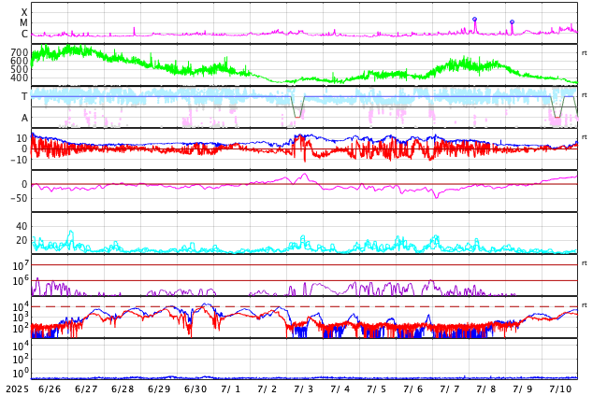The width and height of the screenshot is (593, 396).
Task: Click the 10^6 tick on the purple panel
Action: (x=21, y=280)
